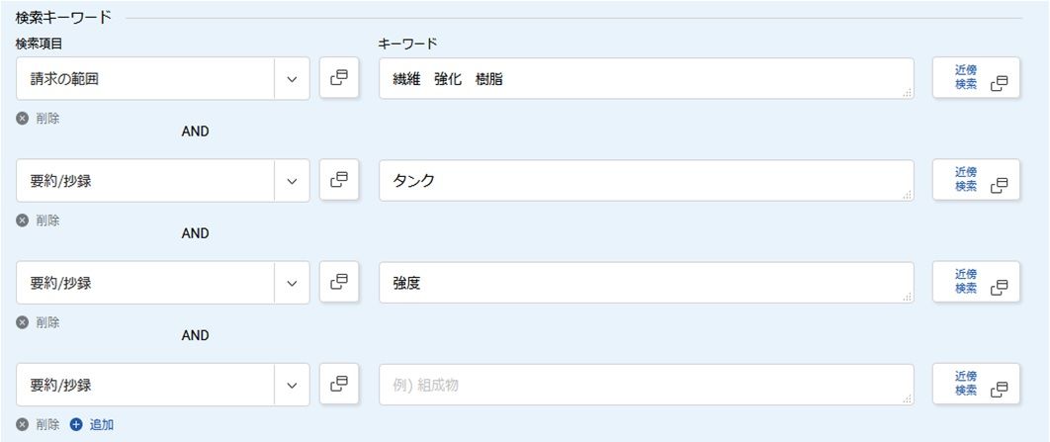Open popup icon beside 強度 row search item

point(339,283)
